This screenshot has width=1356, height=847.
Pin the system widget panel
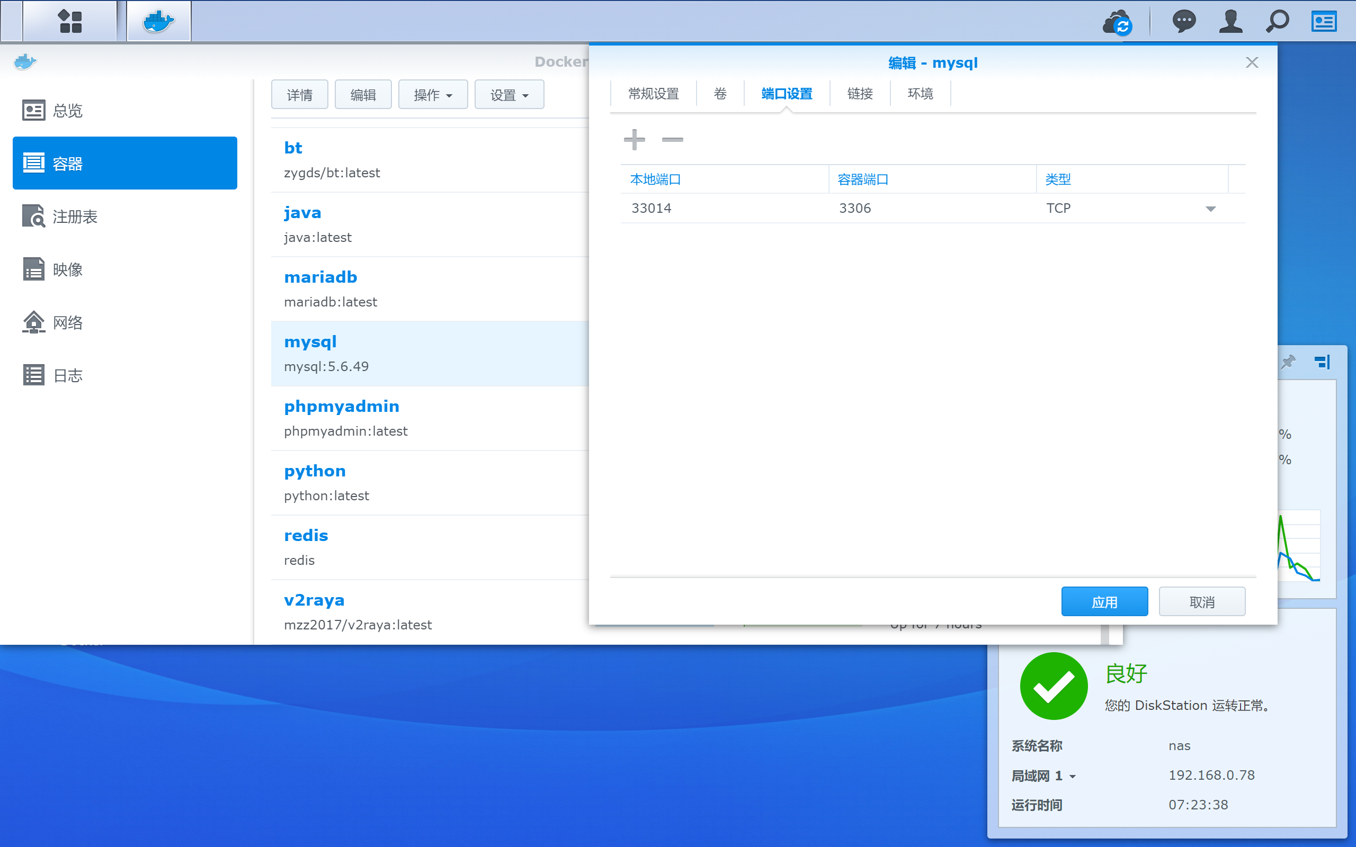point(1288,362)
